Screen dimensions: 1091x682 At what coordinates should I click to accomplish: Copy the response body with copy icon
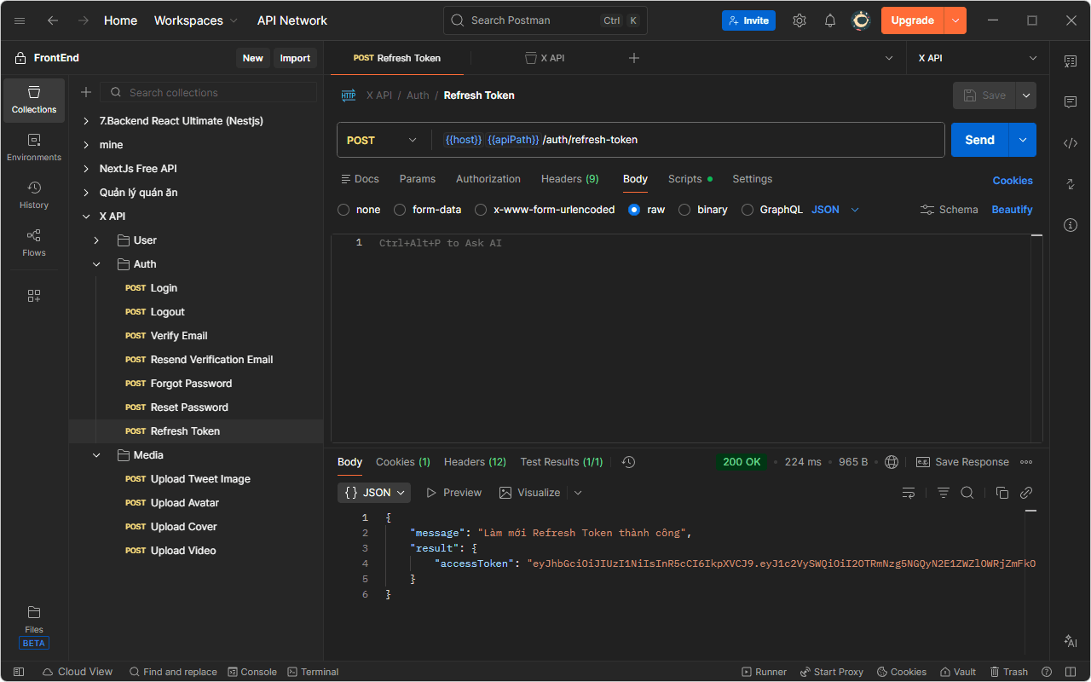tap(1002, 493)
